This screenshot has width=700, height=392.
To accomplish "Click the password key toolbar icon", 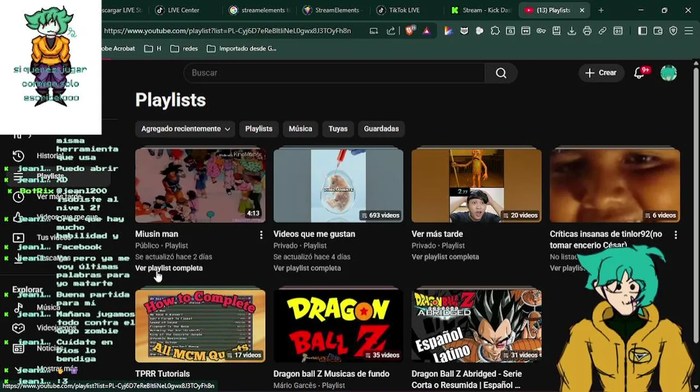I will [541, 31].
